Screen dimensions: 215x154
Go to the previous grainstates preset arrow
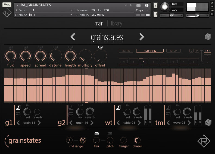(73, 37)
